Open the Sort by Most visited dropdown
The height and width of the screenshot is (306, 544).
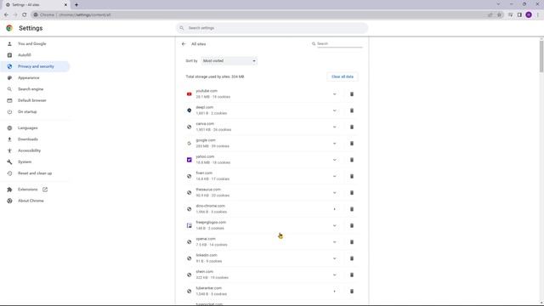coord(229,60)
